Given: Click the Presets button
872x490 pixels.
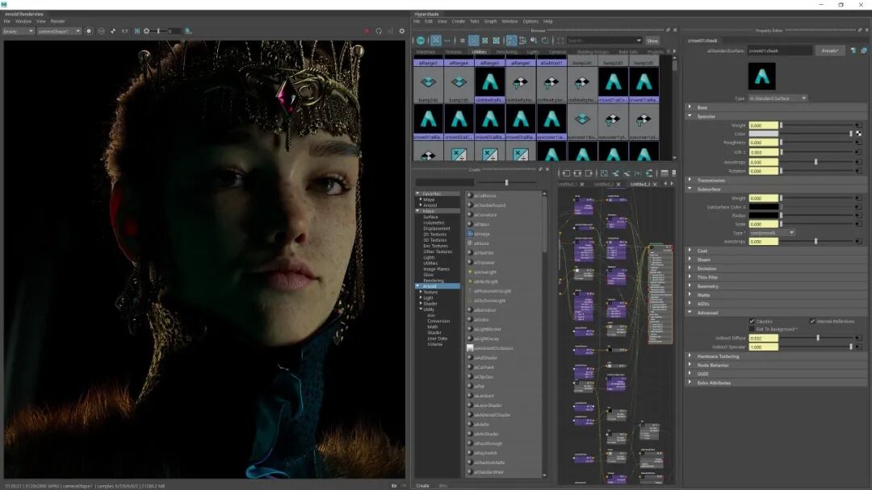Looking at the screenshot, I should pyautogui.click(x=830, y=51).
